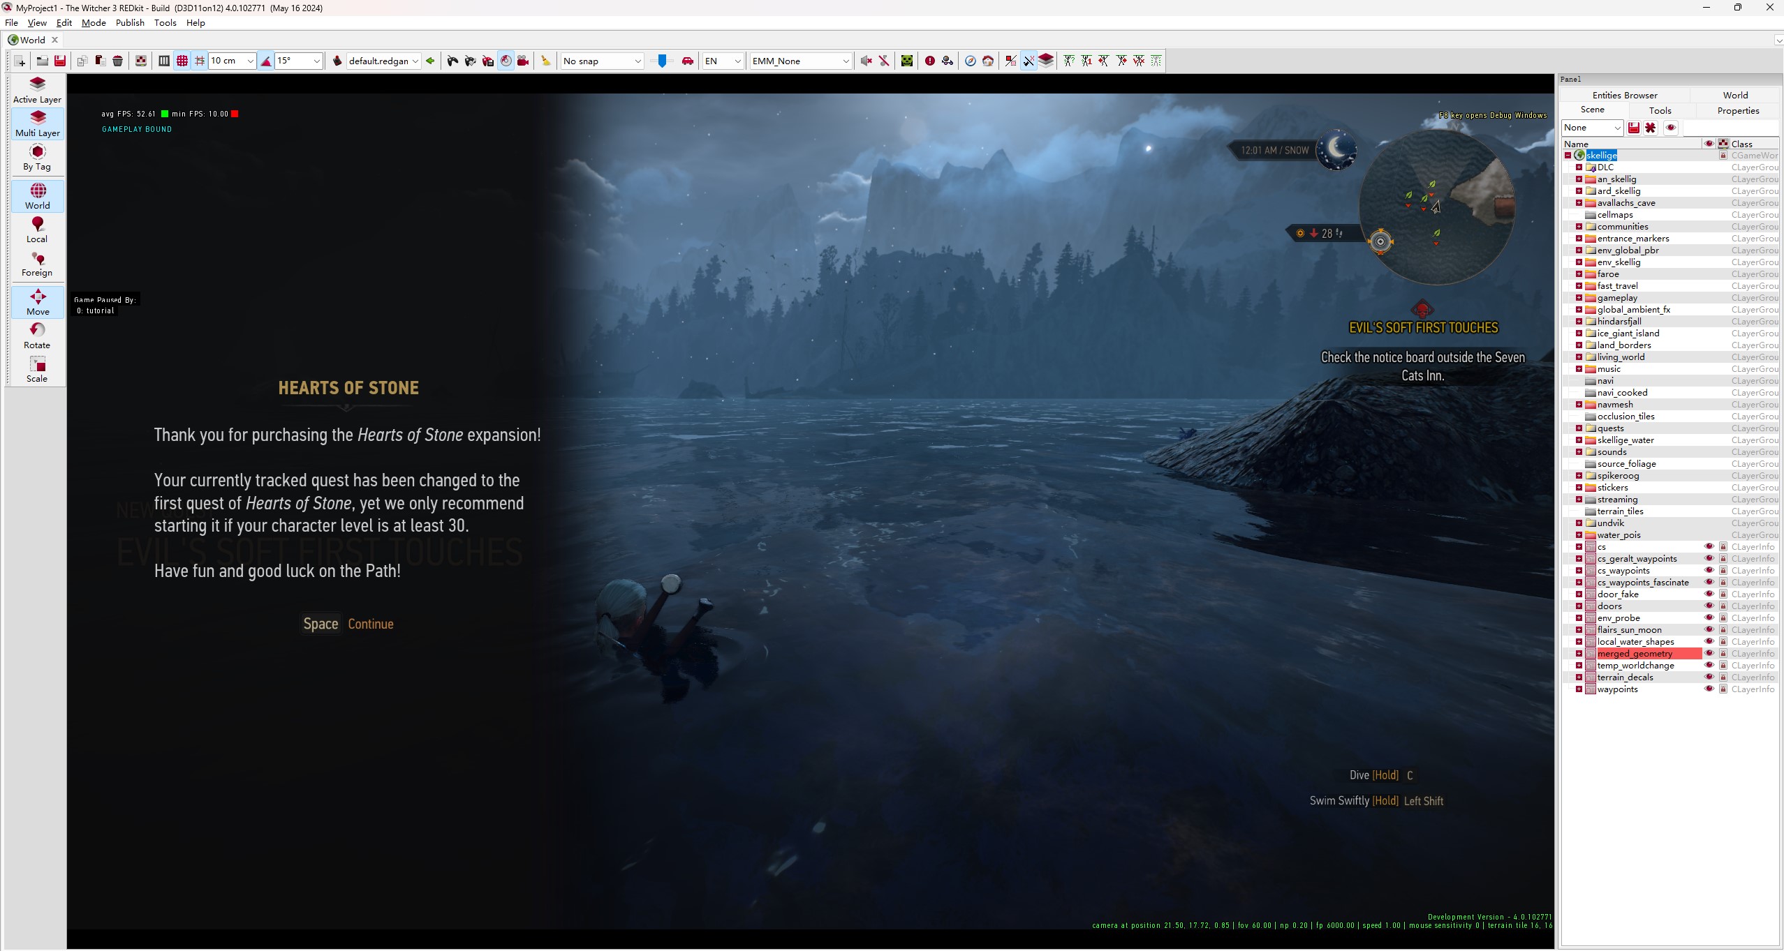1784x951 pixels.
Task: Click the red save floppy disk icon
Action: coord(60,61)
